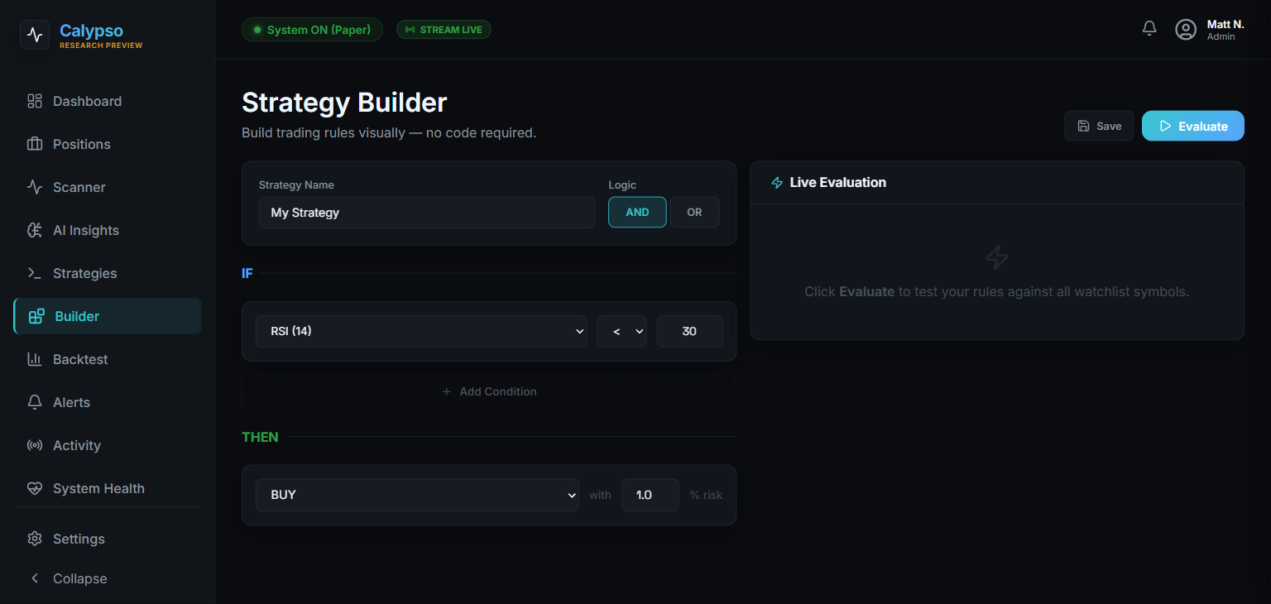
Task: Go to System Health
Action: (97, 487)
